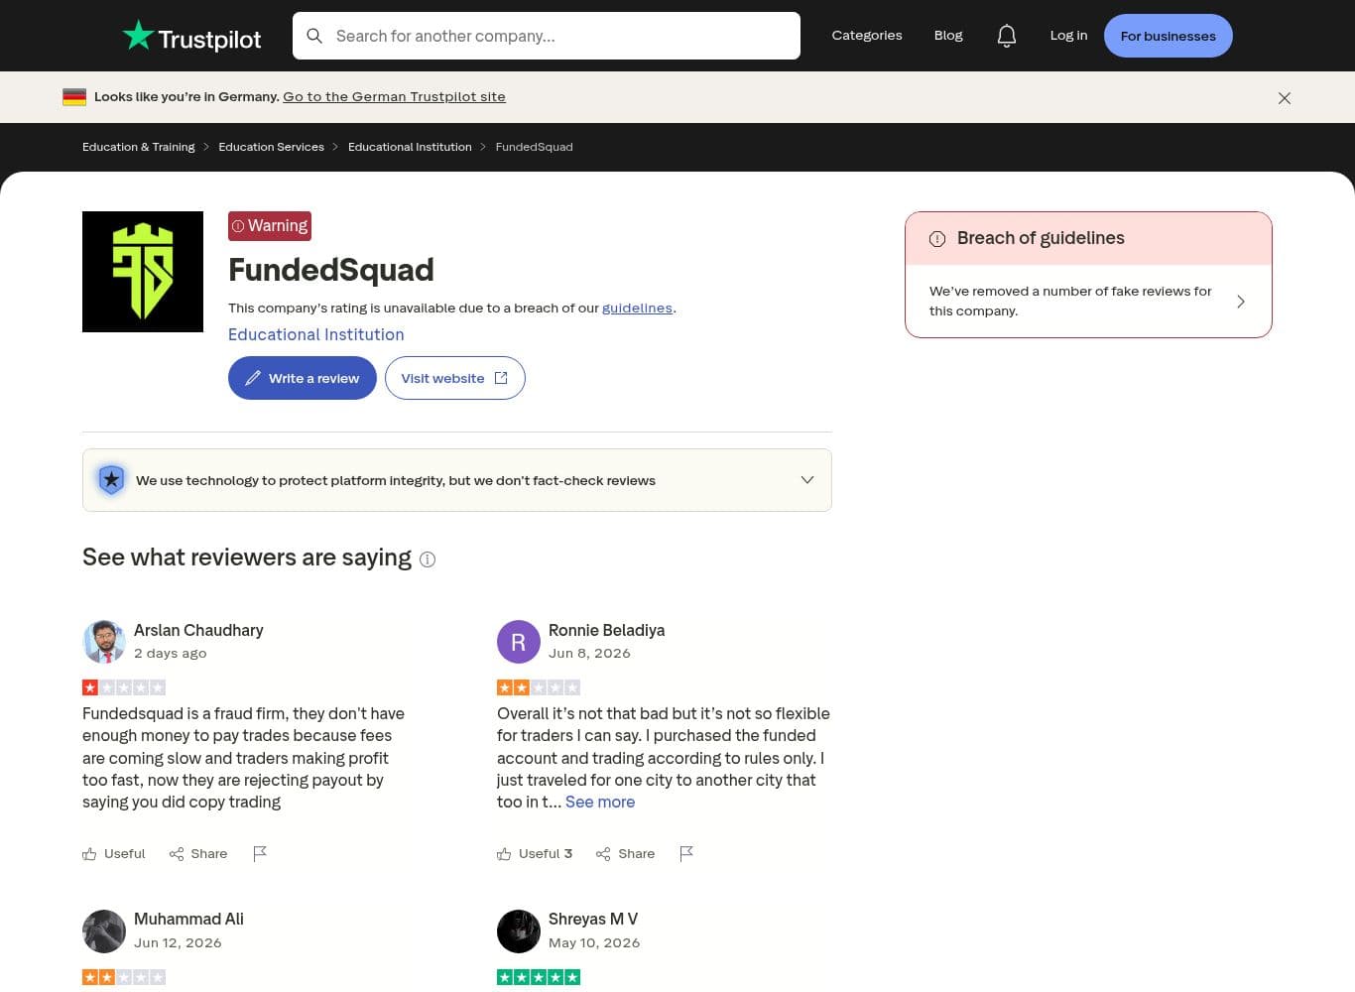The image size is (1355, 992).
Task: Open the notifications bell
Action: pos(1007,36)
